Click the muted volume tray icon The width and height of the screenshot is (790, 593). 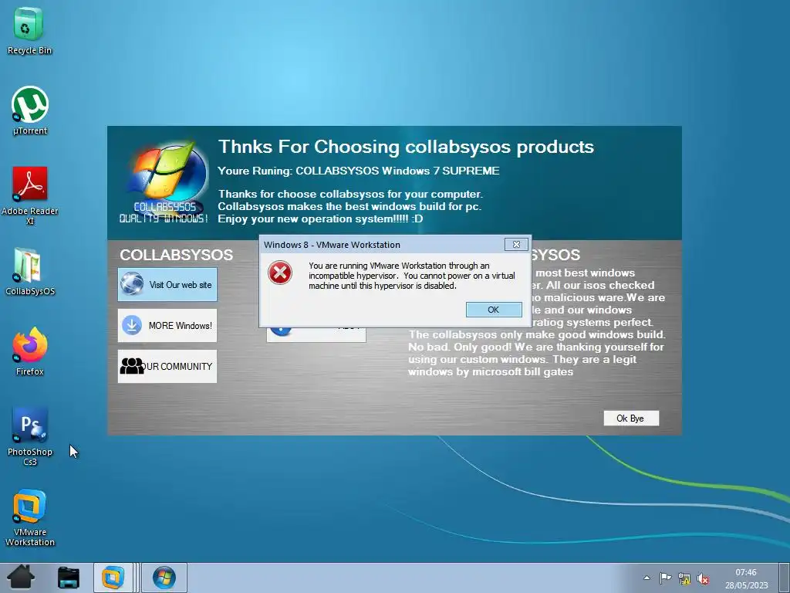703,578
